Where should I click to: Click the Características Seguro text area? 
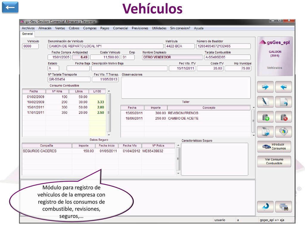214,159
